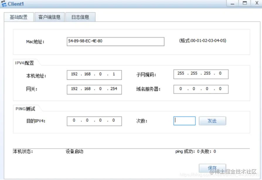Click the PING测试 group label
The width and height of the screenshot is (262, 180).
tap(25, 109)
